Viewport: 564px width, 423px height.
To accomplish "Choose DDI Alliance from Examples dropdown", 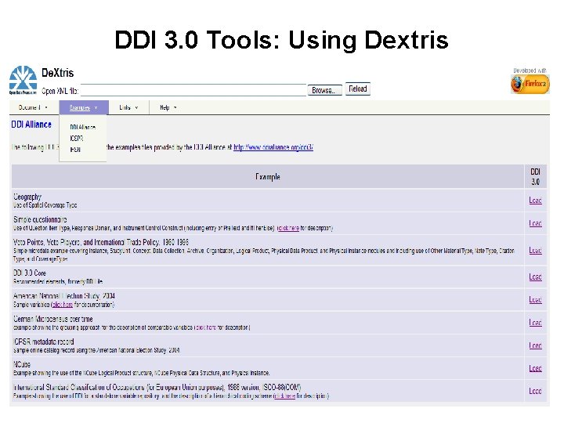I will click(83, 128).
